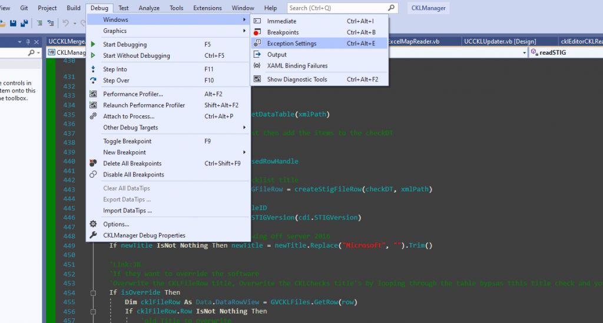
Task: Expand the Graphics submenu
Action: 169,31
